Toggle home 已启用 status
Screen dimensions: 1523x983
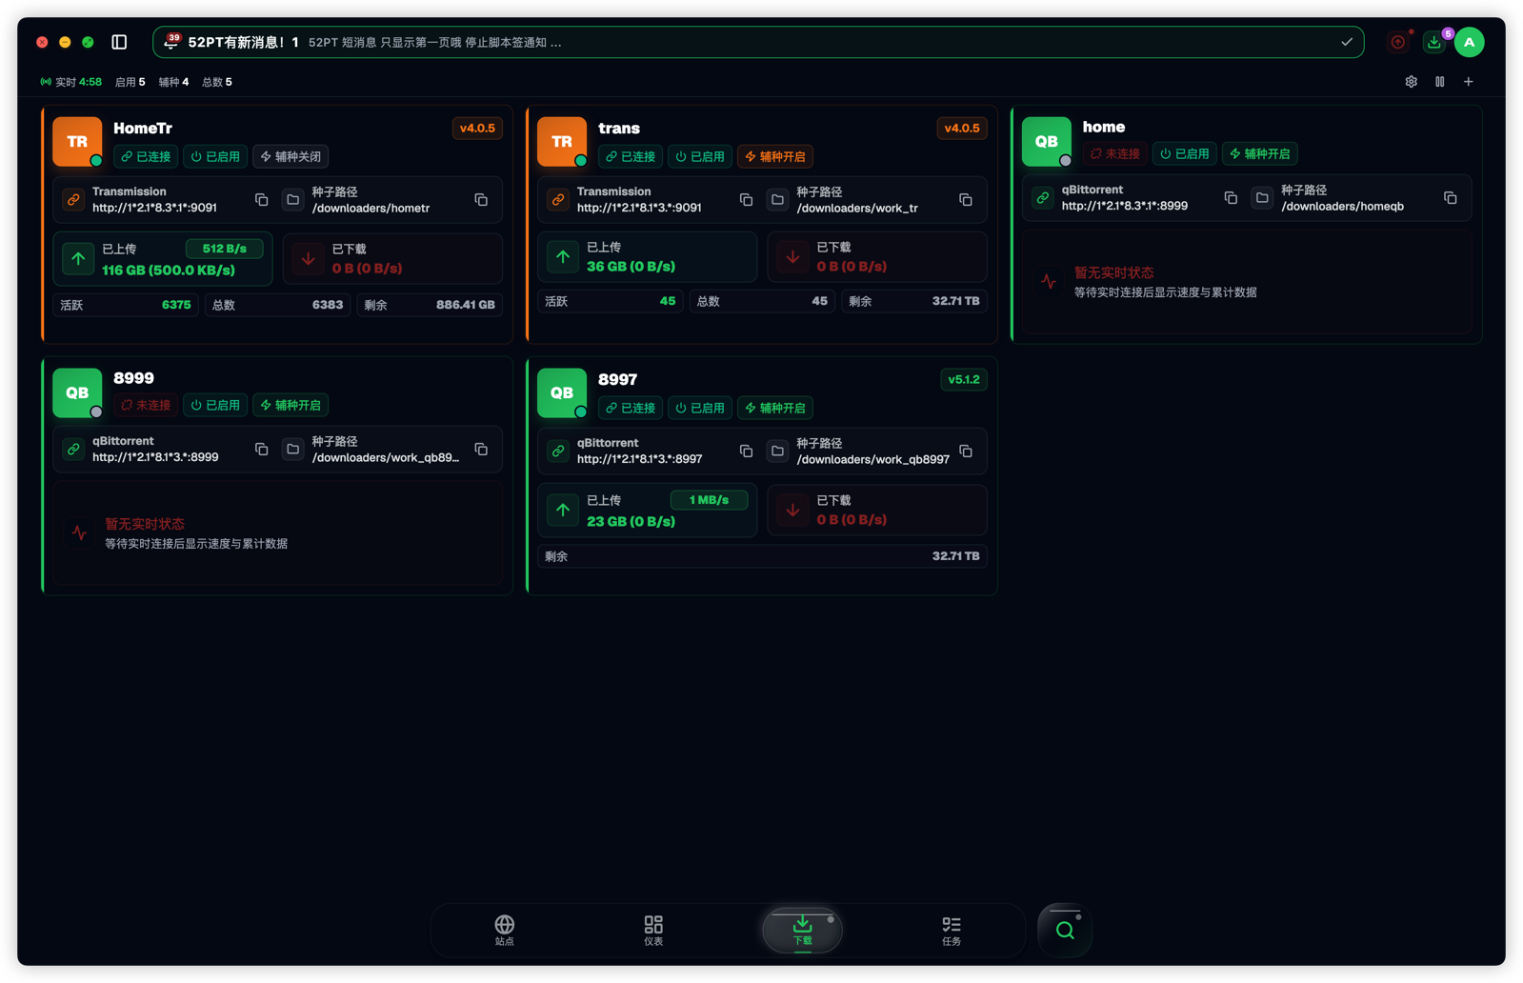tap(1185, 153)
